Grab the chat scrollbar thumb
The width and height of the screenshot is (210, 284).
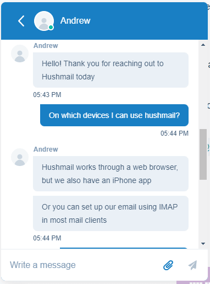coord(203,154)
